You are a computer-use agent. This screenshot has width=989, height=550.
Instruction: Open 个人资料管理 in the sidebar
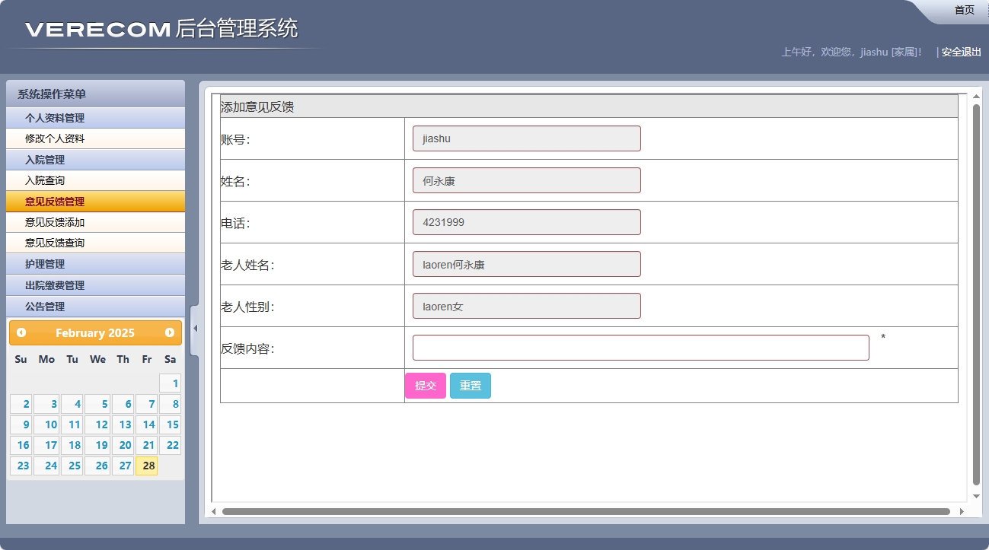tap(95, 117)
